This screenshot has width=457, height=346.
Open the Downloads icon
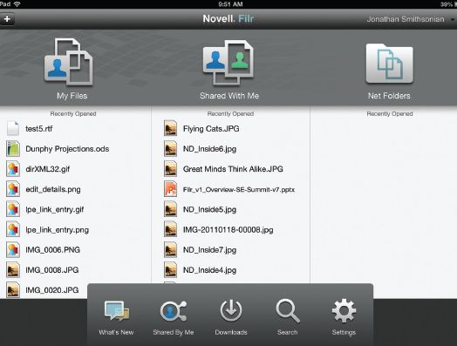coord(231,311)
